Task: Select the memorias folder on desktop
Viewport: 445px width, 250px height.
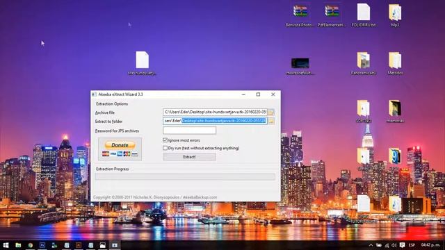Action: click(395, 111)
